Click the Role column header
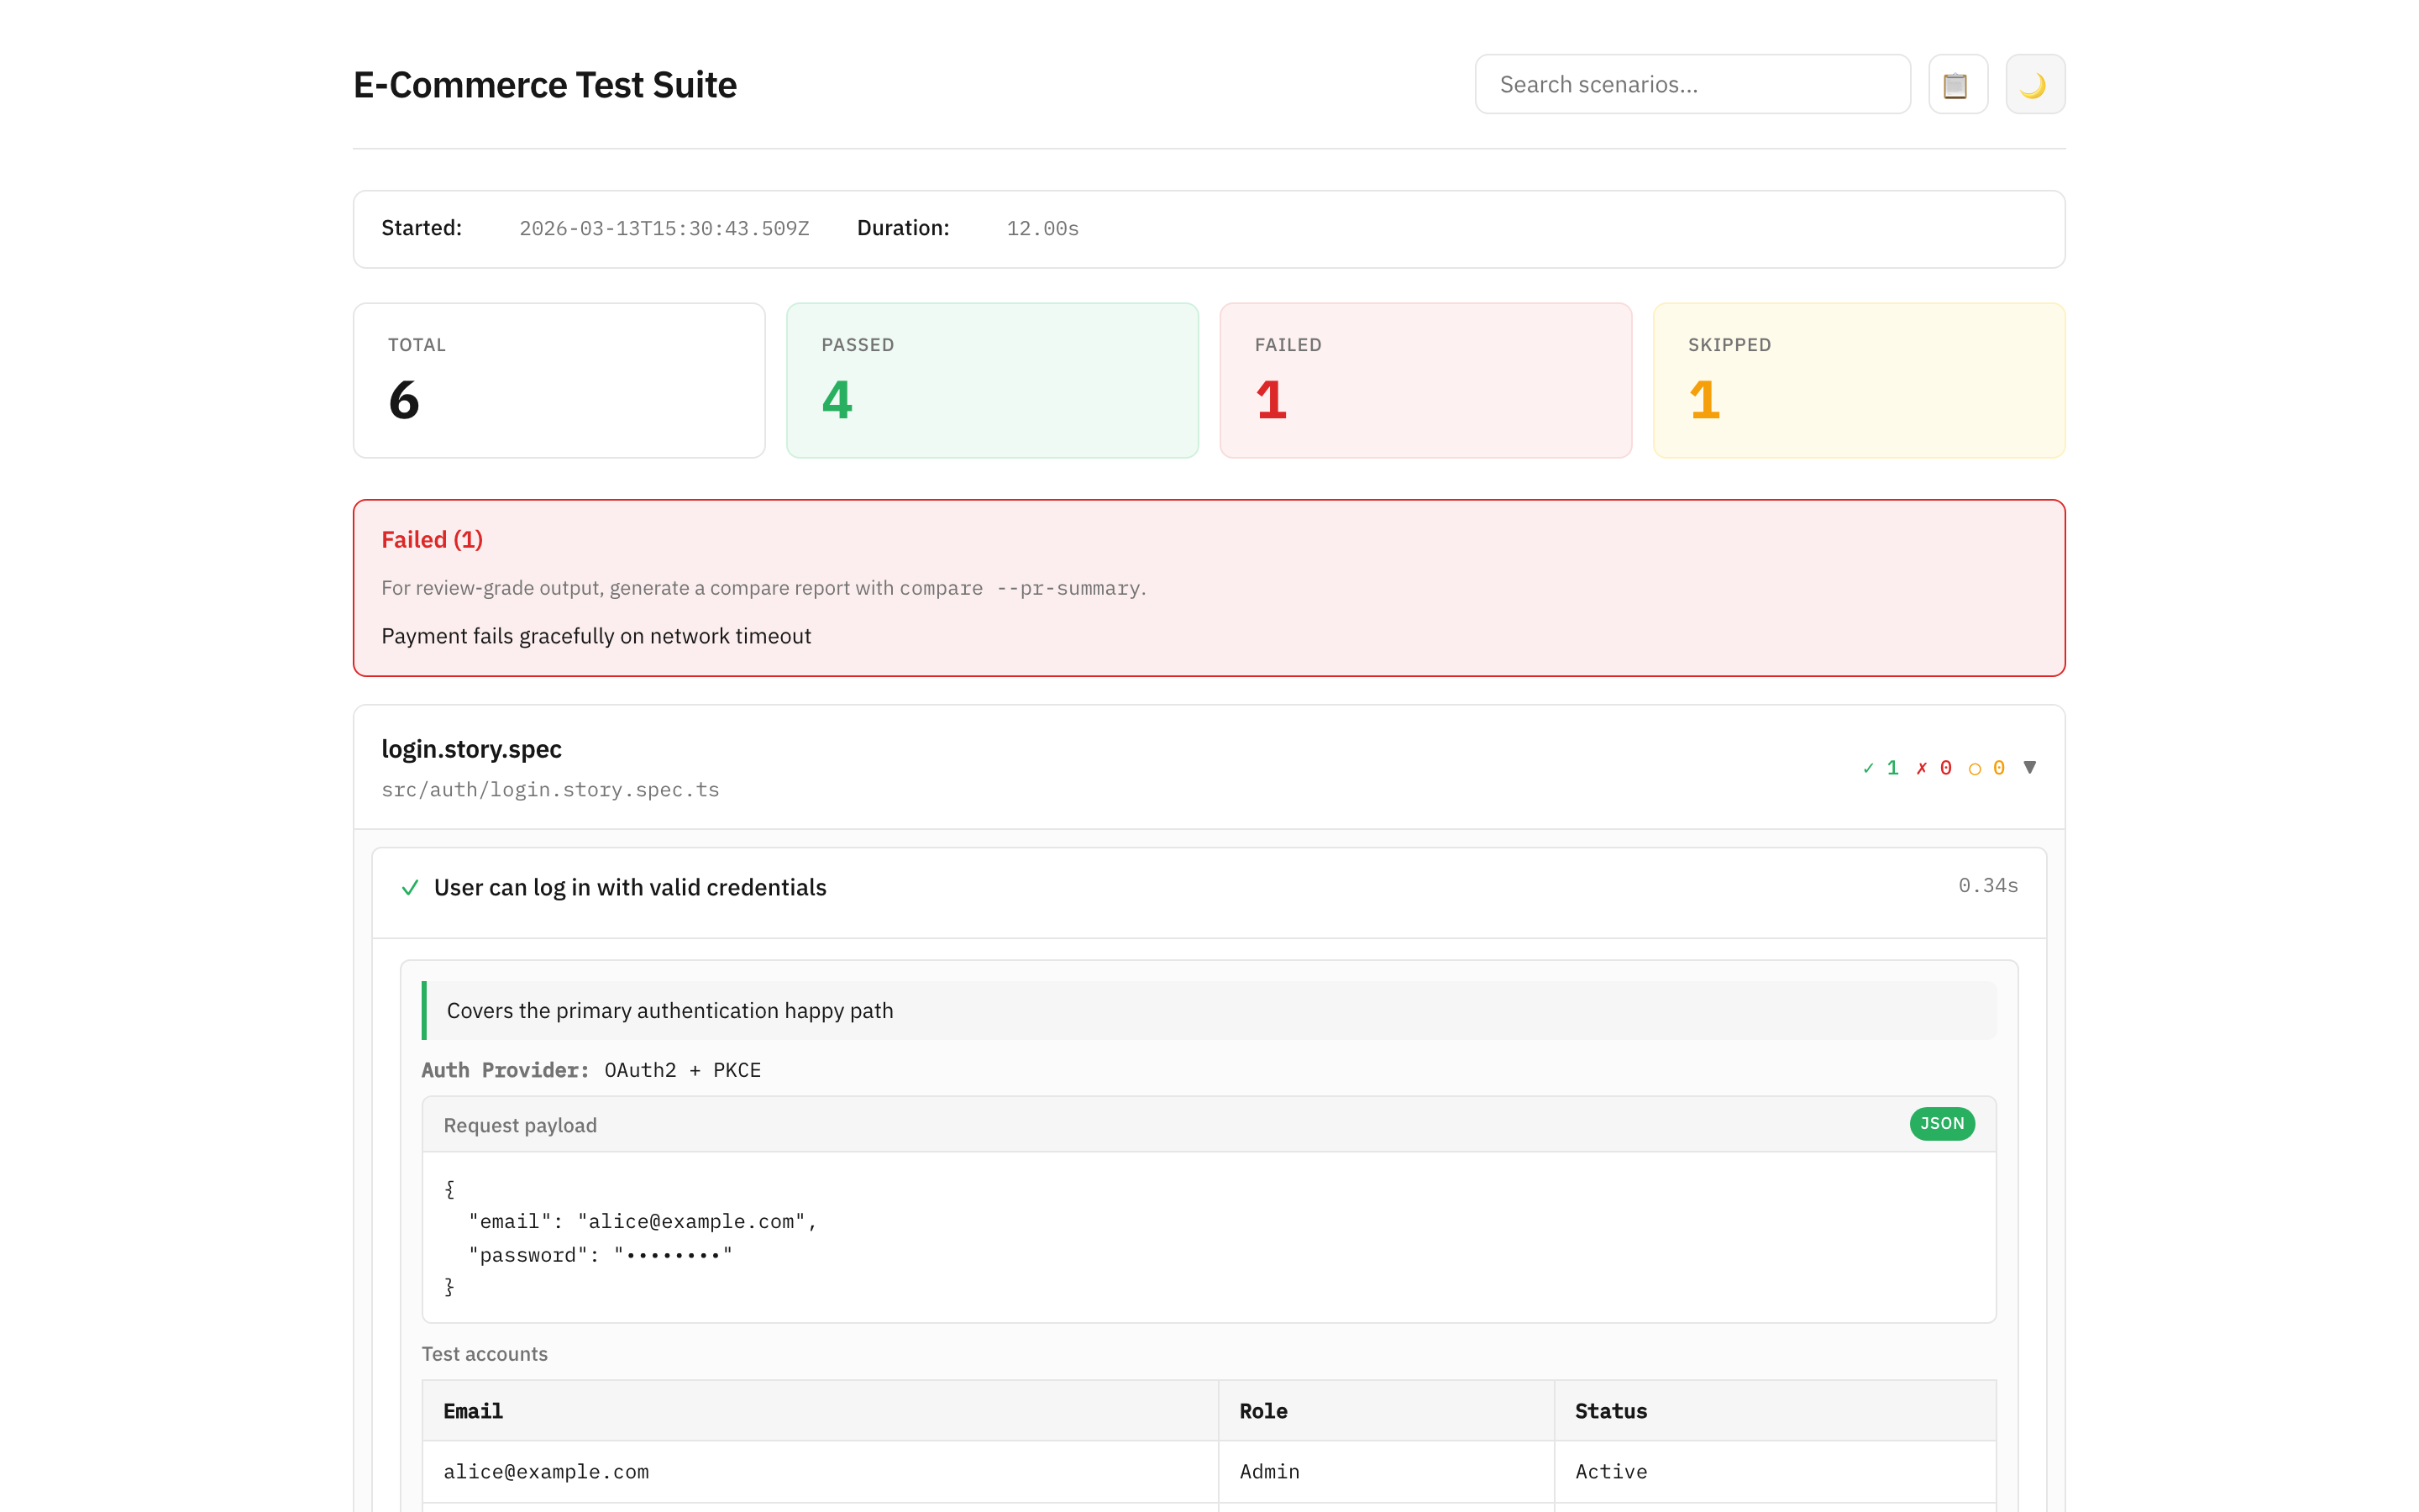 point(1262,1411)
